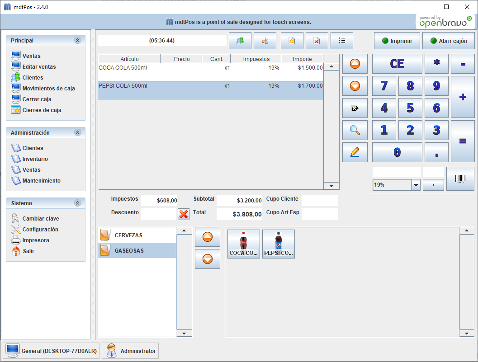
Task: Open the customer selection toolbar icon
Action: point(240,41)
